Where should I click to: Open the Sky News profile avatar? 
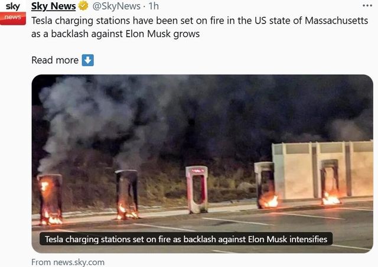[13, 13]
